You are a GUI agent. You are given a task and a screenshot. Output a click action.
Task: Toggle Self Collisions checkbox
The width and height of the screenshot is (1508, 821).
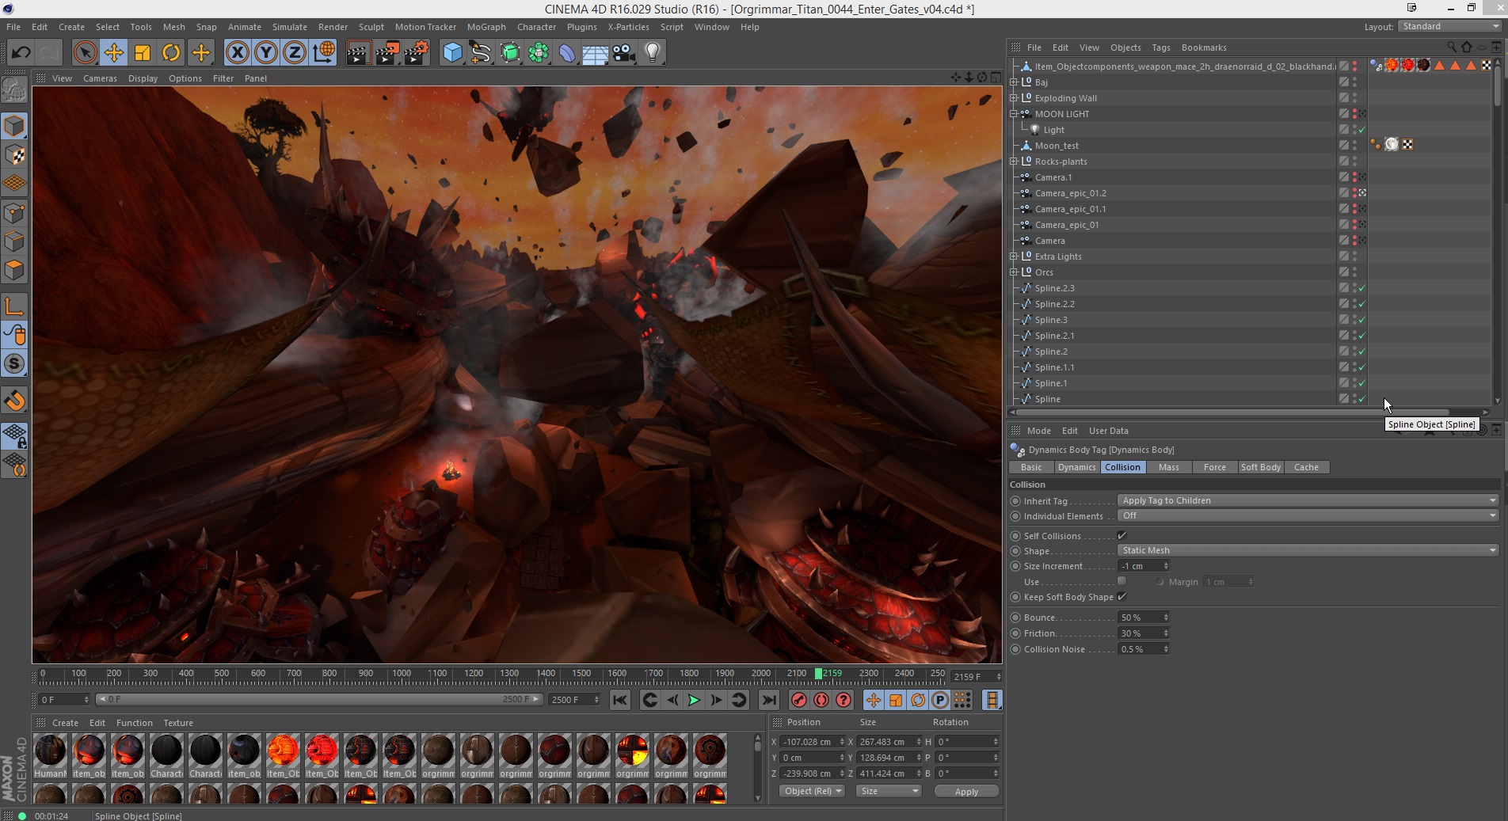pyautogui.click(x=1121, y=536)
